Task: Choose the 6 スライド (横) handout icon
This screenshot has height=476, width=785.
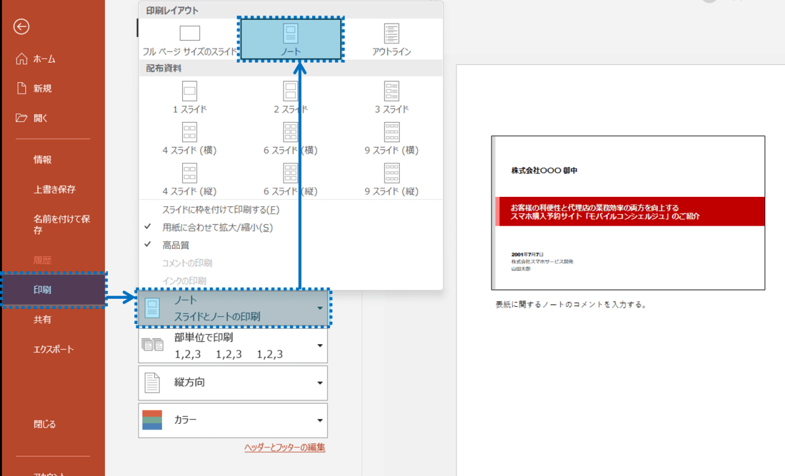Action: (291, 132)
